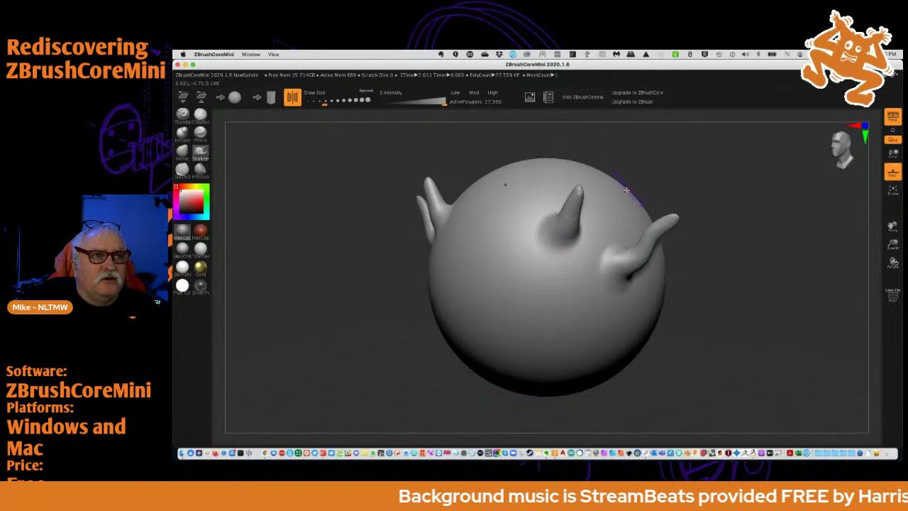Toggle the Floor grid button
The height and width of the screenshot is (511, 908).
point(892,171)
